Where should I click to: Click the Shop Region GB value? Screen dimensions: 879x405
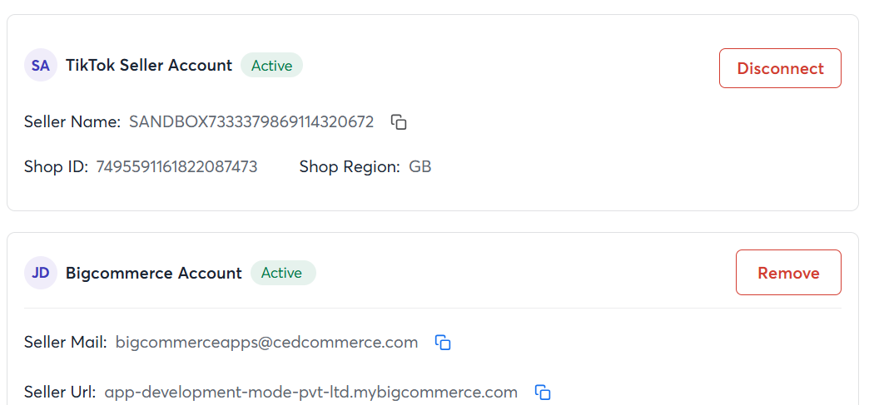coord(420,167)
